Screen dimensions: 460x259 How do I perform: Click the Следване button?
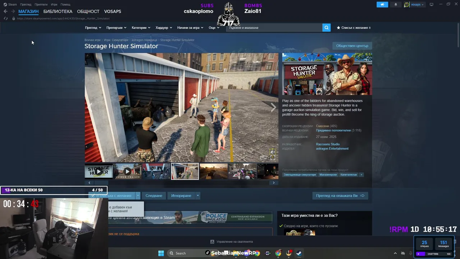tap(154, 196)
